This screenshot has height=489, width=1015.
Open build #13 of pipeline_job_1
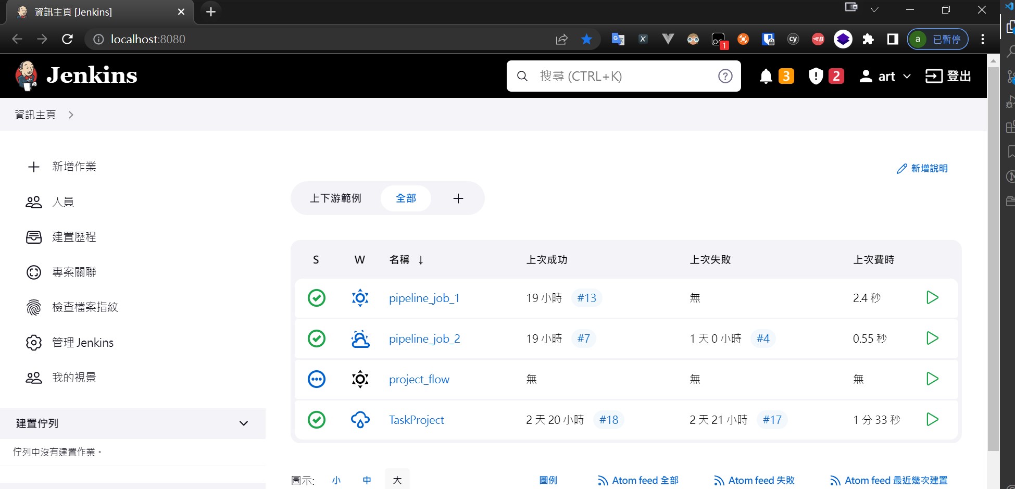(x=587, y=298)
